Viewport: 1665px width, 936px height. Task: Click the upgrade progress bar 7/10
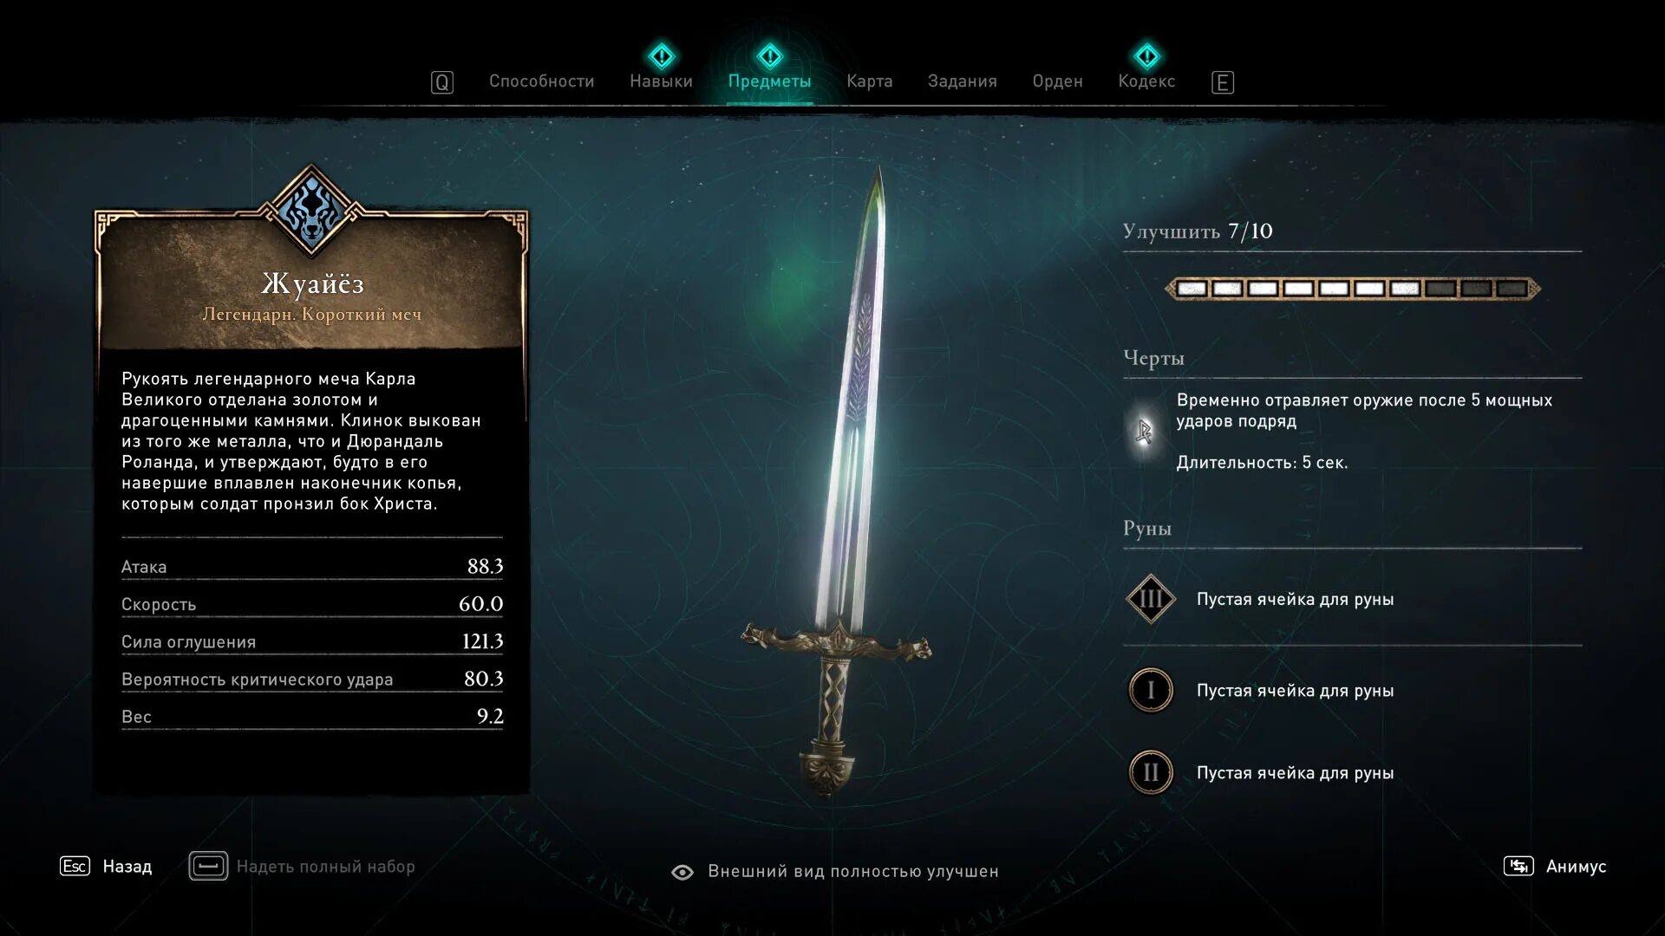(x=1353, y=289)
